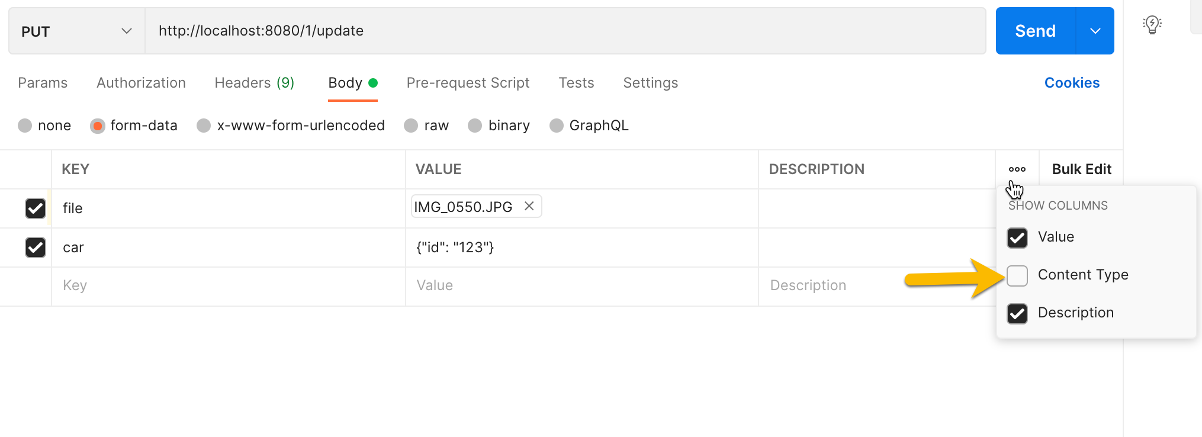Go to the Authorization tab
The image size is (1202, 437).
[141, 83]
